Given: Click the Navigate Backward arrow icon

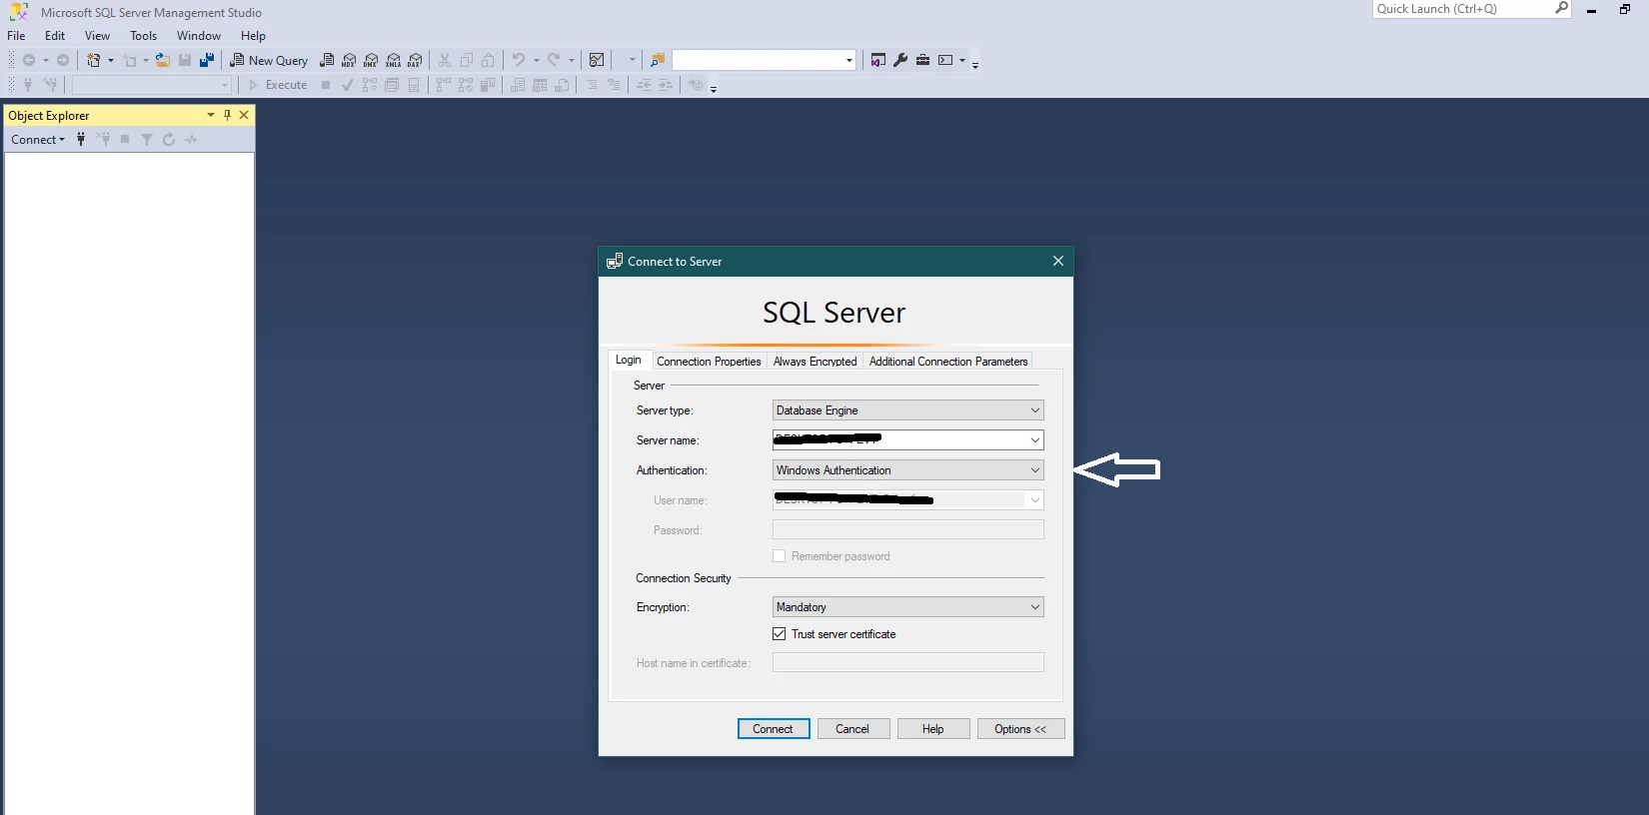Looking at the screenshot, I should (29, 60).
